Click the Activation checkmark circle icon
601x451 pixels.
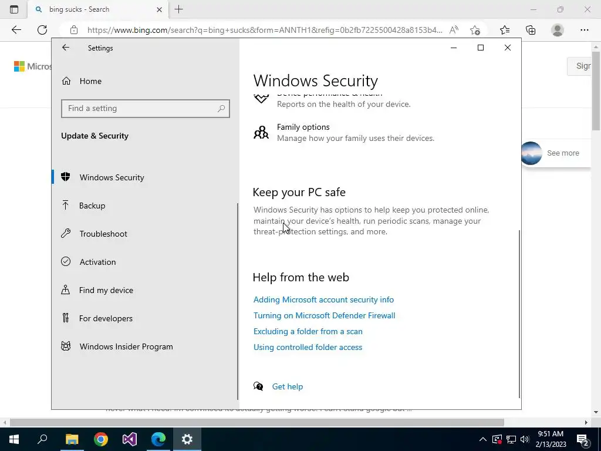click(x=66, y=261)
